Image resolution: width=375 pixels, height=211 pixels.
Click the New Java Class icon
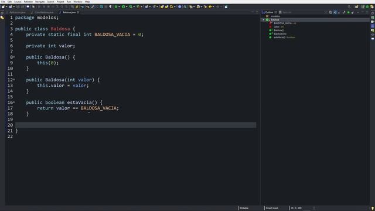[x=154, y=6]
